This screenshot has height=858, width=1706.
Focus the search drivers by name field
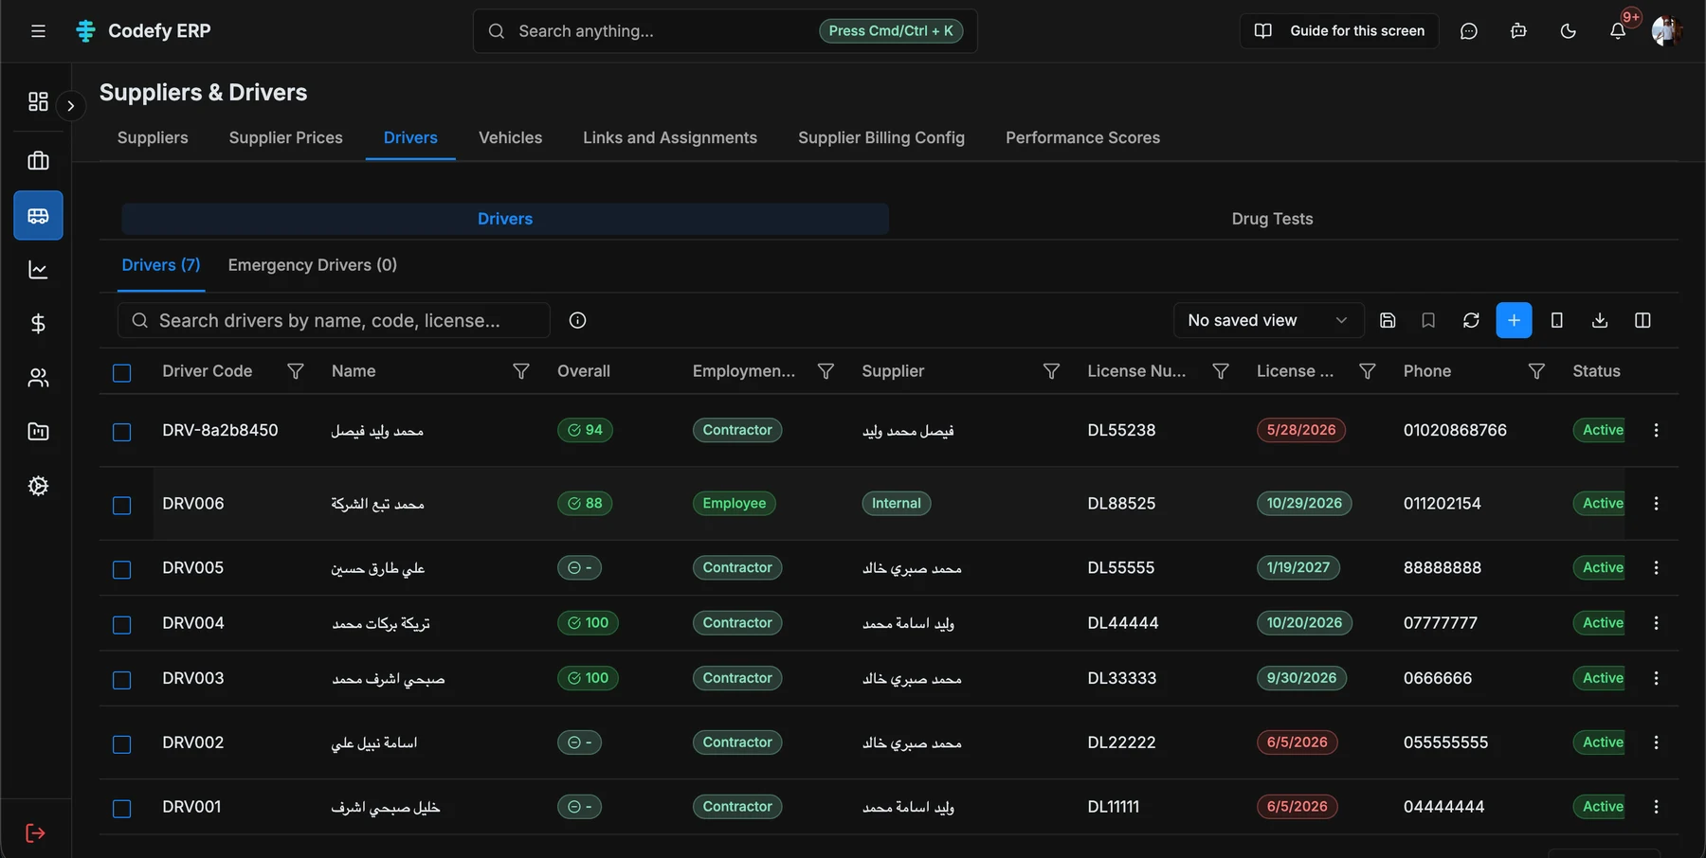334,320
